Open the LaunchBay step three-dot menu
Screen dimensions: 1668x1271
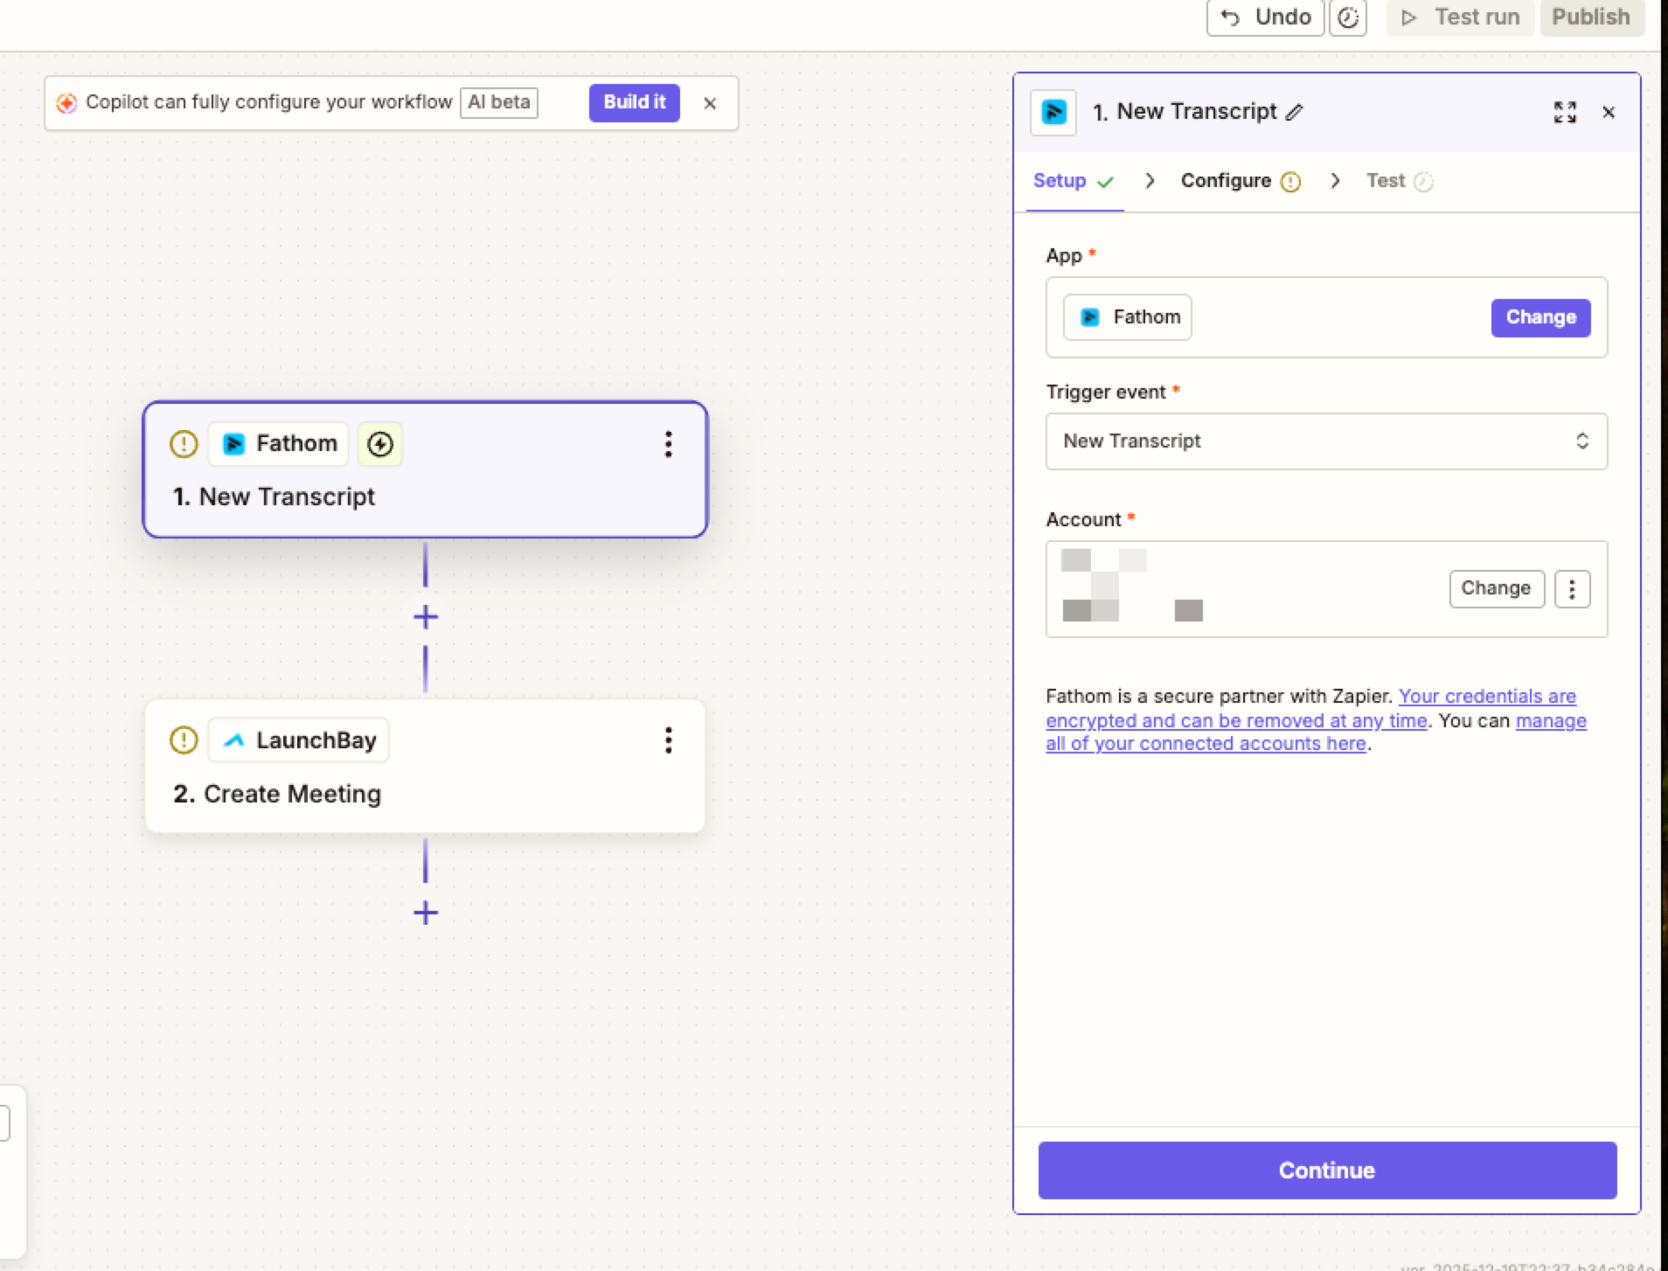669,740
